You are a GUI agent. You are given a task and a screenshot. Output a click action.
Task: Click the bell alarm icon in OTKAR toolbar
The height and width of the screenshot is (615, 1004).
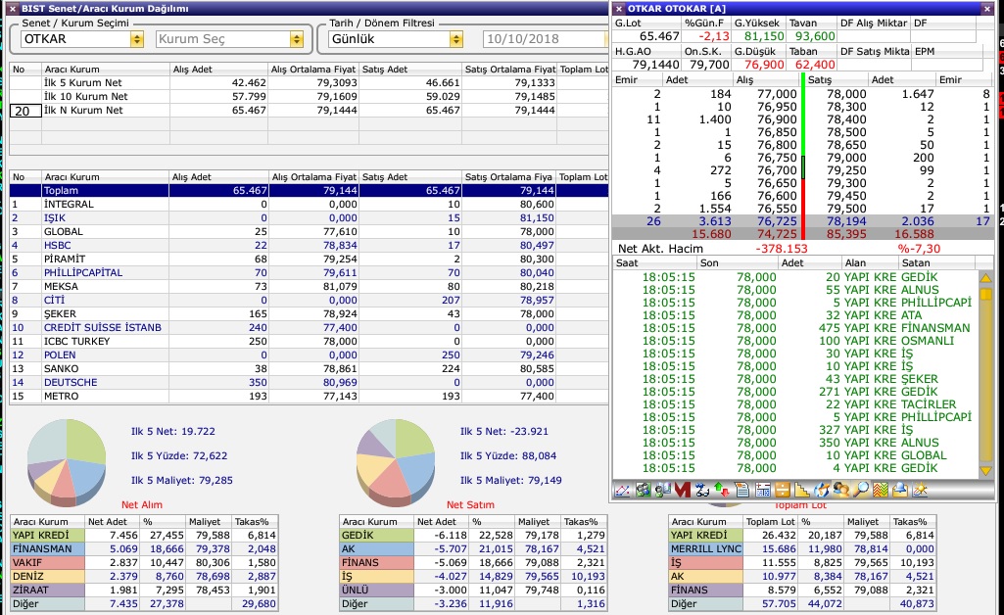(900, 491)
